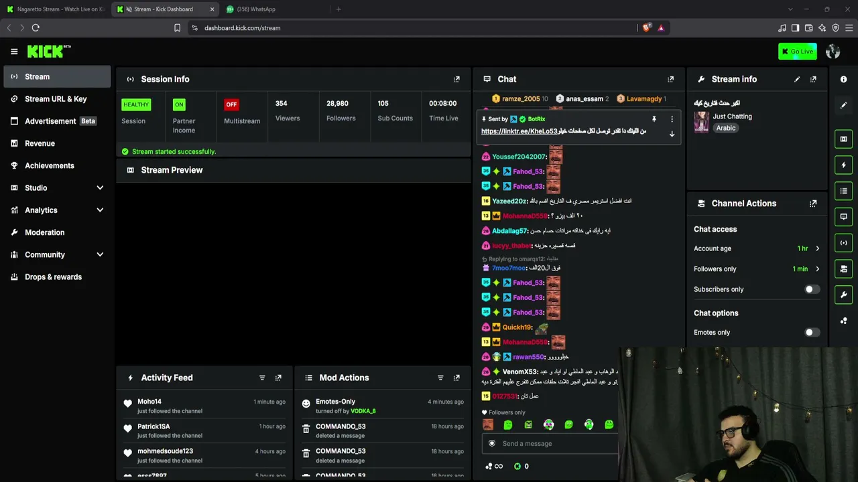
Task: Pop out the Session Info panel
Action: pyautogui.click(x=456, y=79)
